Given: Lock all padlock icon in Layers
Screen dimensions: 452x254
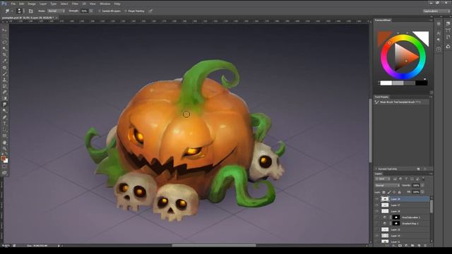Looking at the screenshot, I should [x=399, y=192].
